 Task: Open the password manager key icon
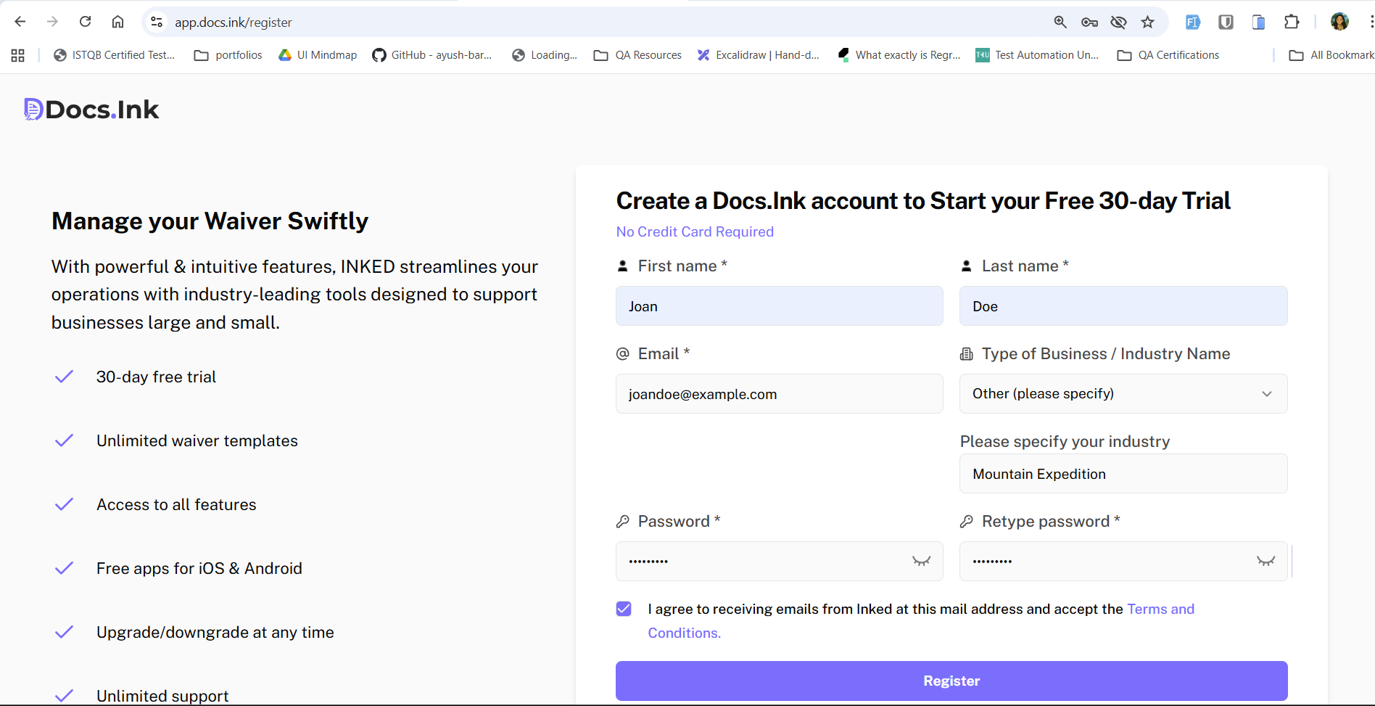click(1089, 22)
